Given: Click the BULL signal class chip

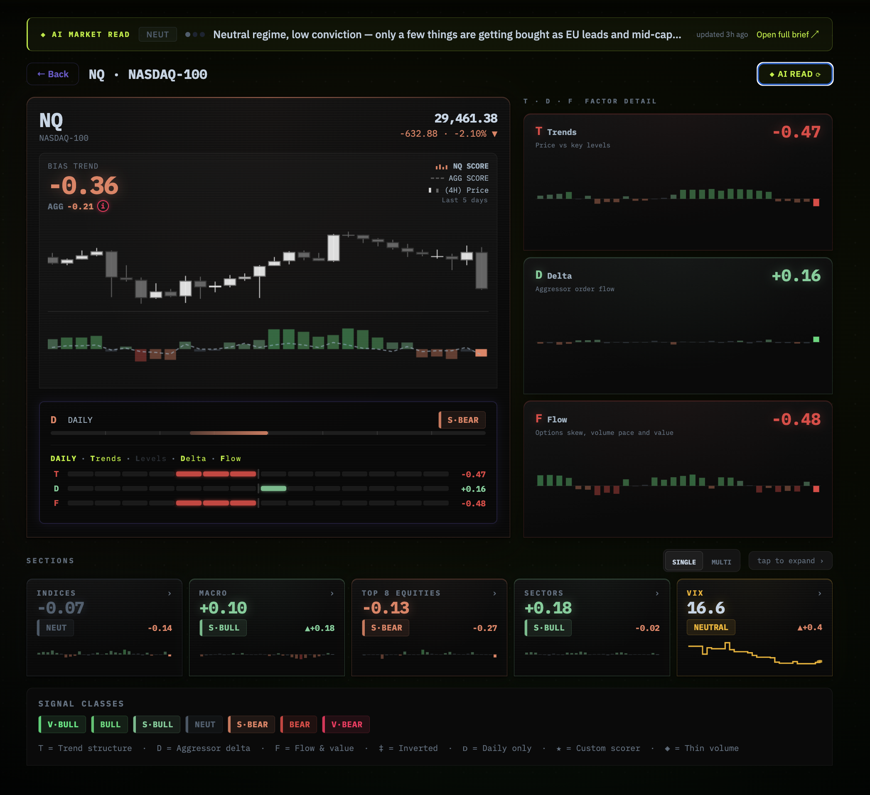Looking at the screenshot, I should pyautogui.click(x=110, y=724).
